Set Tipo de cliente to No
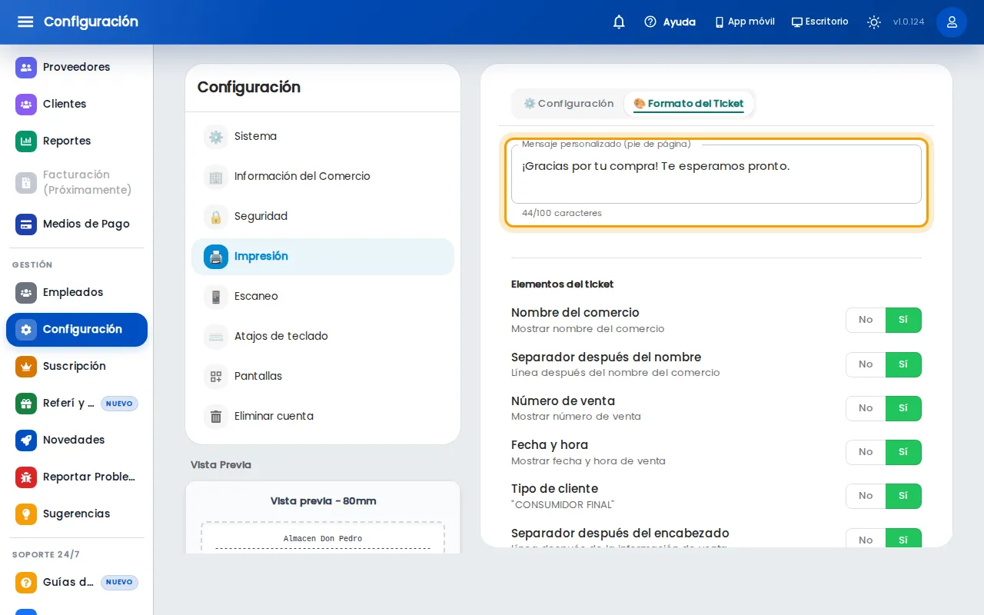The width and height of the screenshot is (984, 615). pyautogui.click(x=866, y=496)
